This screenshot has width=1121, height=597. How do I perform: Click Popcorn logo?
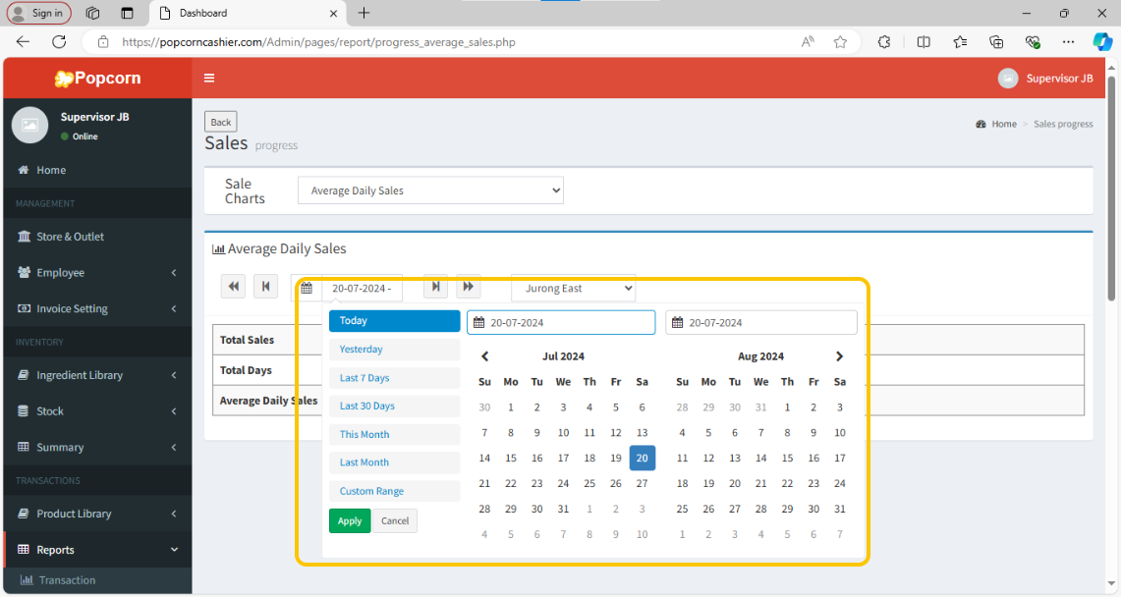(98, 79)
